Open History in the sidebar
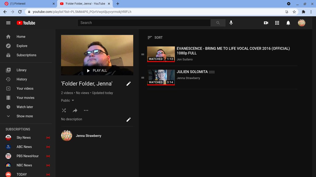The height and width of the screenshot is (177, 316). pos(26,79)
